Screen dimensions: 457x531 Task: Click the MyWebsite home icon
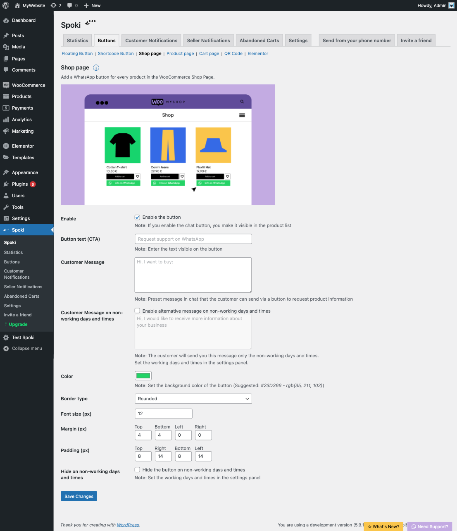click(17, 5)
